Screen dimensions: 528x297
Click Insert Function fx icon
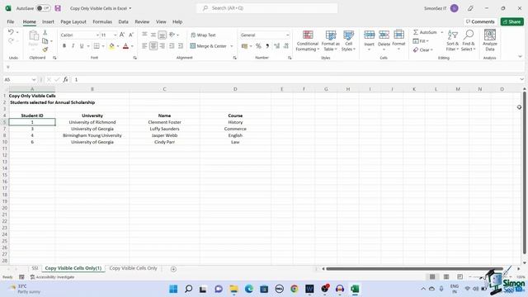[x=65, y=80]
